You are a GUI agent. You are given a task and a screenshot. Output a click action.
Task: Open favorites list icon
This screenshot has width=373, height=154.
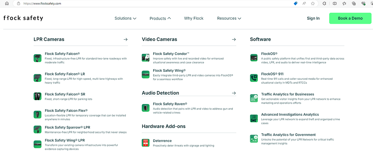[x=344, y=4]
